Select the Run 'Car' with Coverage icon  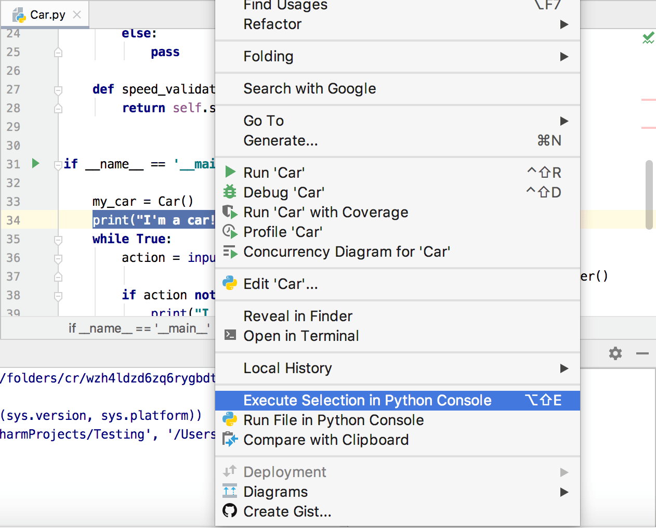pyautogui.click(x=230, y=212)
